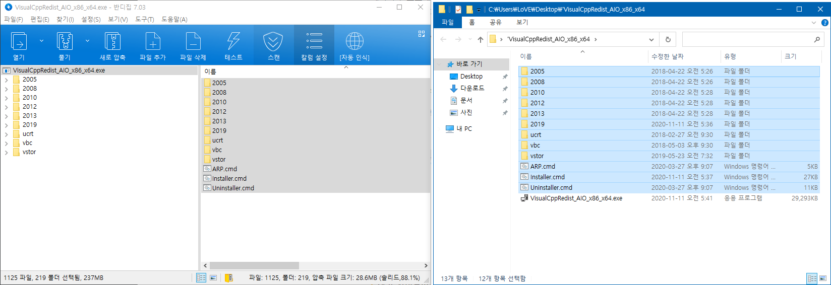Open the Find (찾기) menu in Bandizip
Viewport: 831px width, 285px height.
65,19
